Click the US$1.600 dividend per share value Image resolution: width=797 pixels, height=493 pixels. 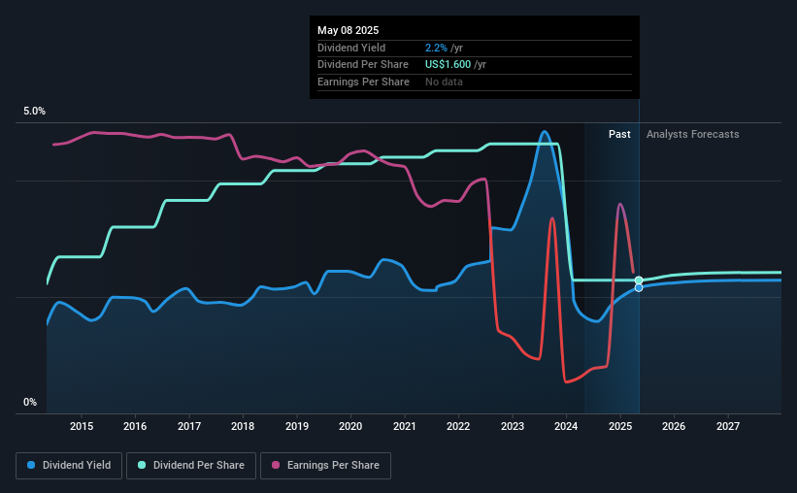[448, 65]
